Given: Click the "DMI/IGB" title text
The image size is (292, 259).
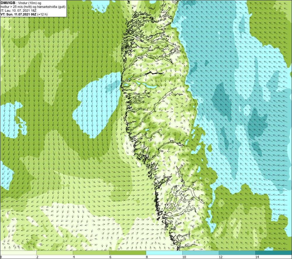Looking at the screenshot, I should click(x=8, y=3).
